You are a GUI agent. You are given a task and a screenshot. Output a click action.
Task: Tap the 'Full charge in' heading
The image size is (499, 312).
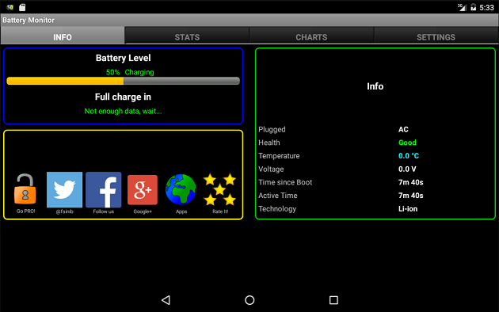[x=123, y=97]
